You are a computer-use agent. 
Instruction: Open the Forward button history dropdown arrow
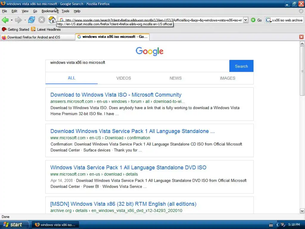pyautogui.click(x=25, y=20)
